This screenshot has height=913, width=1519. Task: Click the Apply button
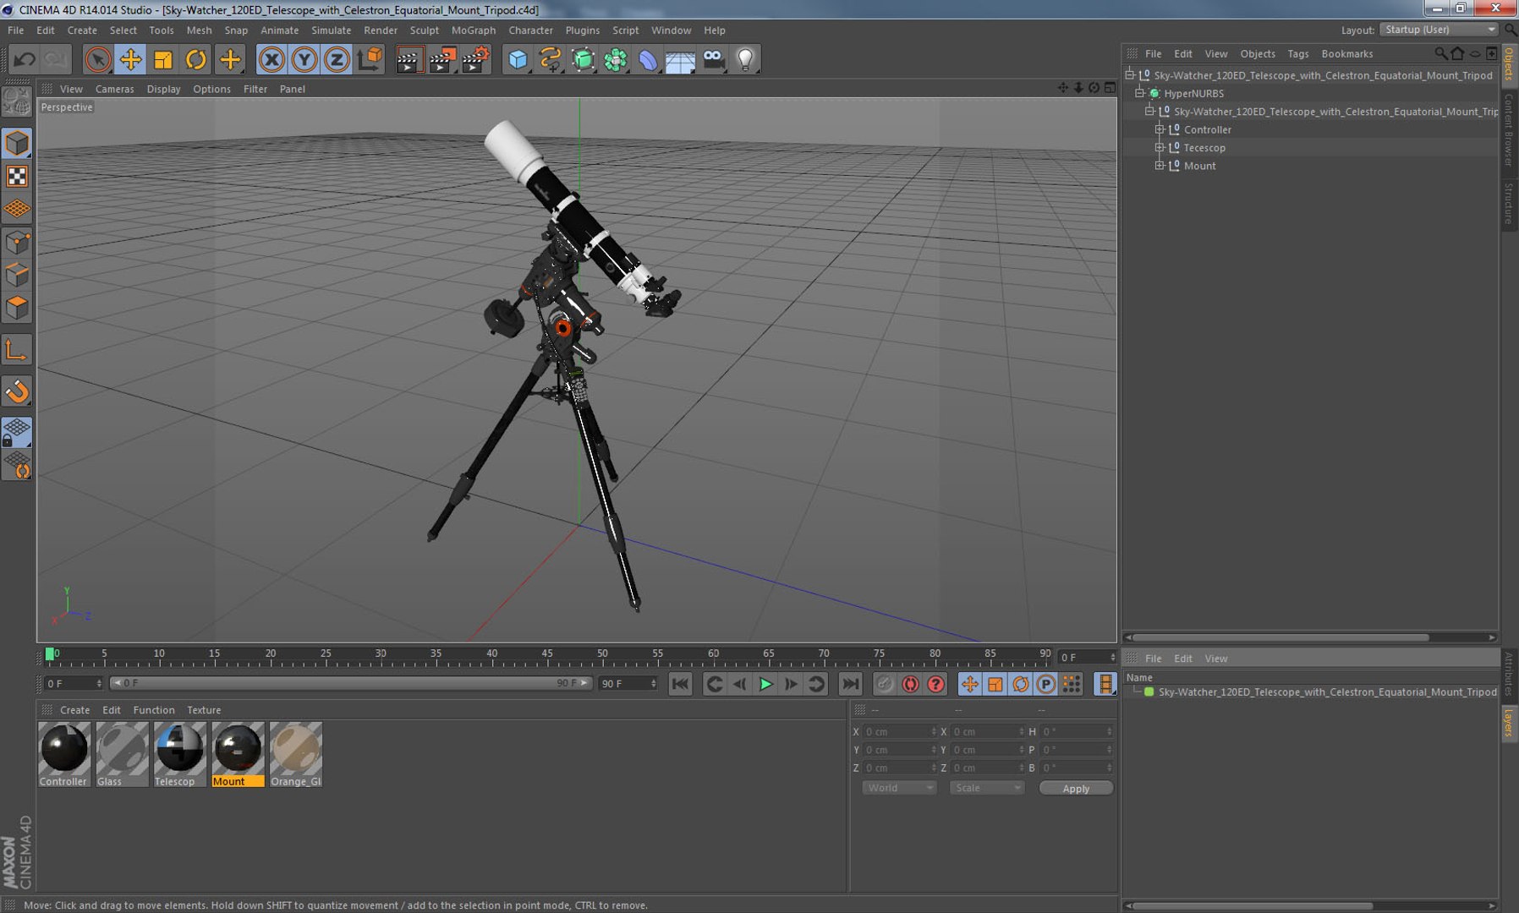pyautogui.click(x=1076, y=788)
